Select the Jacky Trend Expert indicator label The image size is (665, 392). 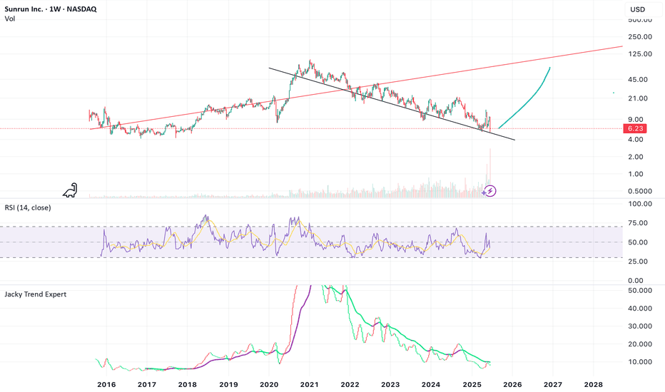36,294
